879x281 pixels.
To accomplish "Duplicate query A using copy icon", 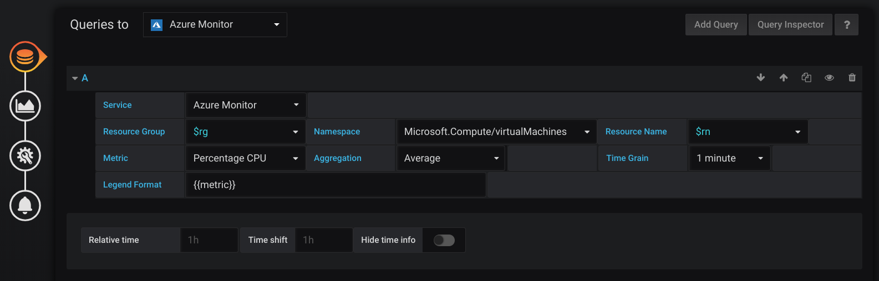I will [806, 78].
